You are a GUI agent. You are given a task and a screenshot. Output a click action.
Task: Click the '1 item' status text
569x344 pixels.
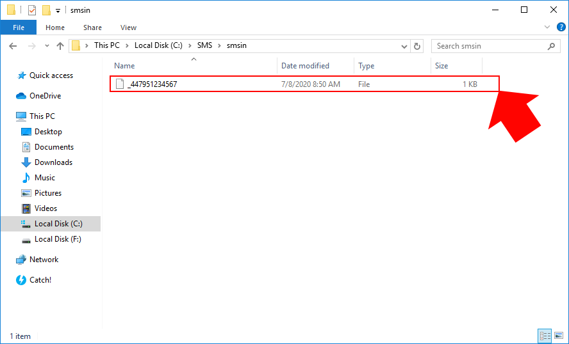tap(20, 336)
